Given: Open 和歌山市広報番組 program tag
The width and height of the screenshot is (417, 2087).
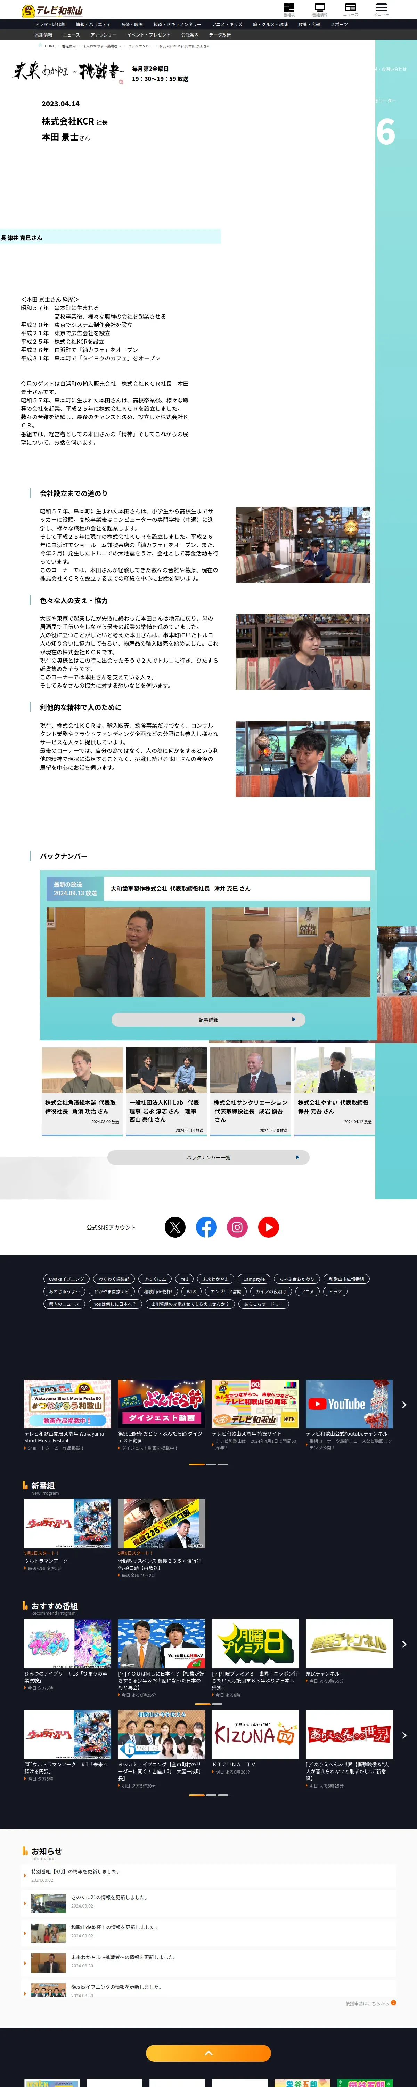Looking at the screenshot, I should (346, 1279).
